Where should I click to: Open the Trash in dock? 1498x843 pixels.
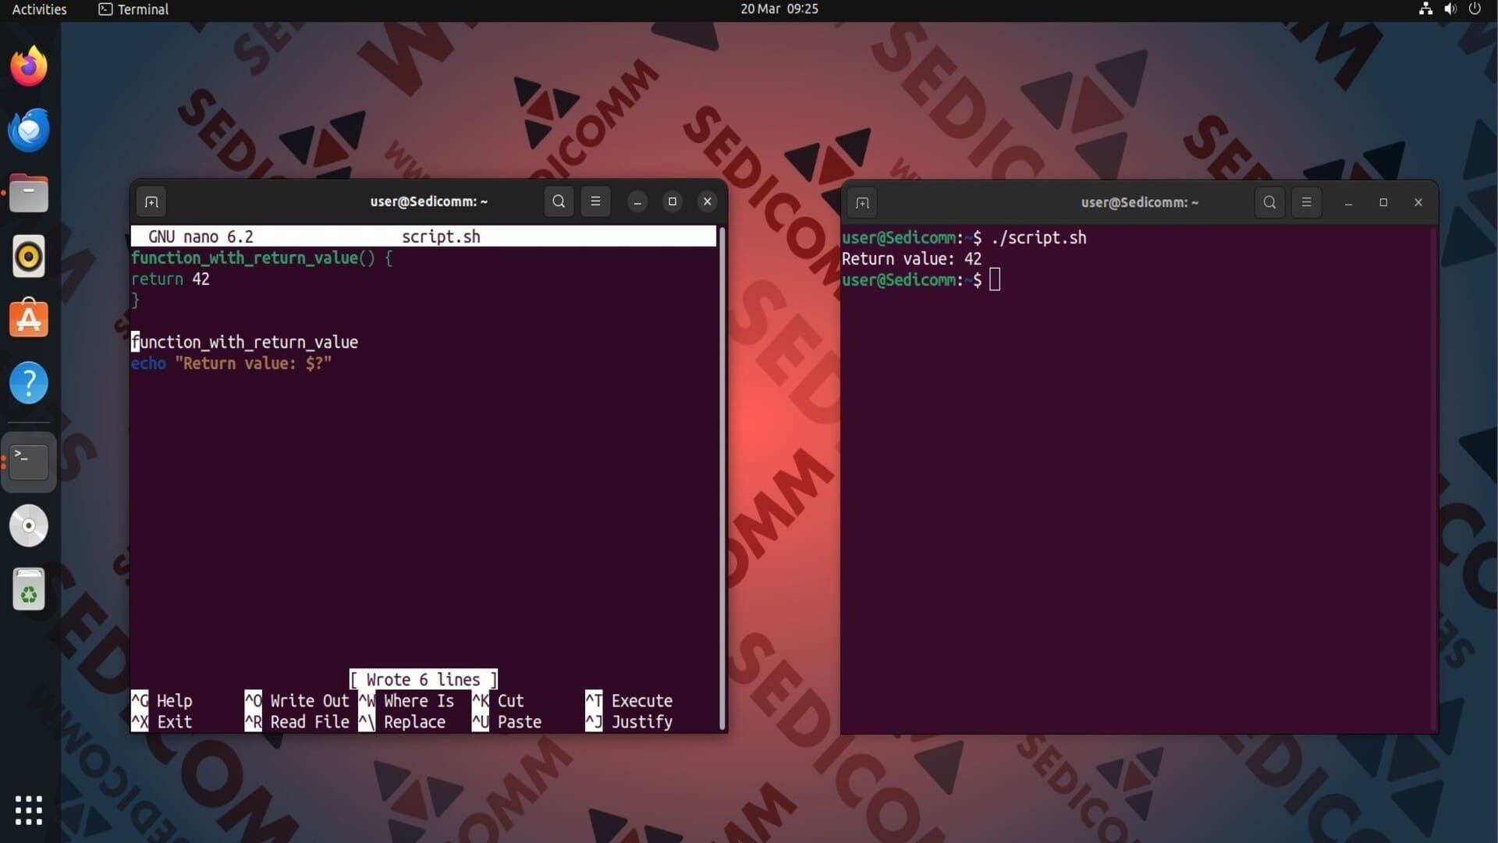29,589
